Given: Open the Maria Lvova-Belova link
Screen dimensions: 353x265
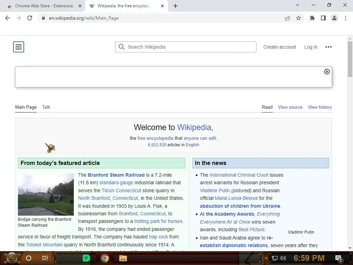Looking at the screenshot, I should point(236,198).
